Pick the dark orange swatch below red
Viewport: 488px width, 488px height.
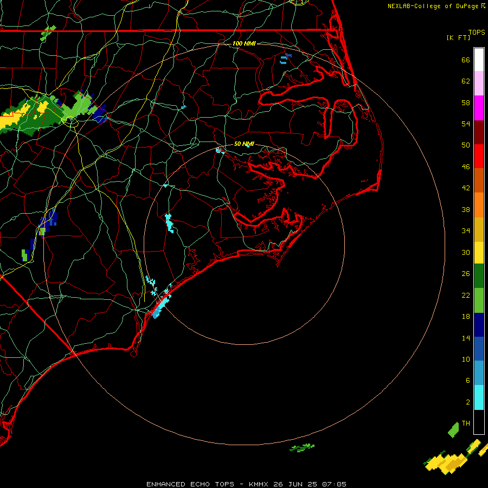[479, 181]
